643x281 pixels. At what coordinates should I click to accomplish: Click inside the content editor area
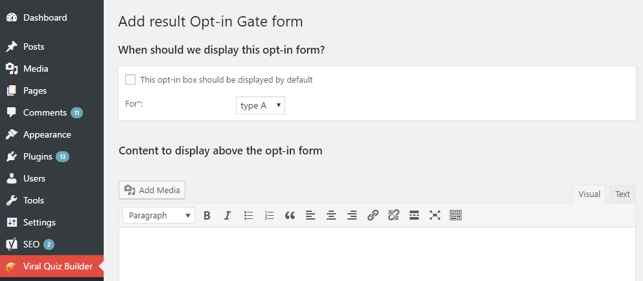[376, 255]
